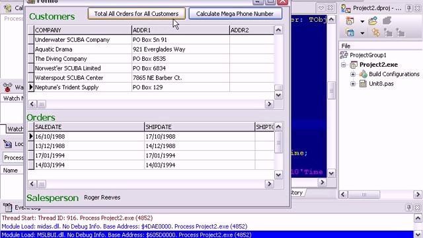Image resolution: width=423 pixels, height=238 pixels.
Task: Select the Aquatic Drama cell
Action: click(83, 50)
